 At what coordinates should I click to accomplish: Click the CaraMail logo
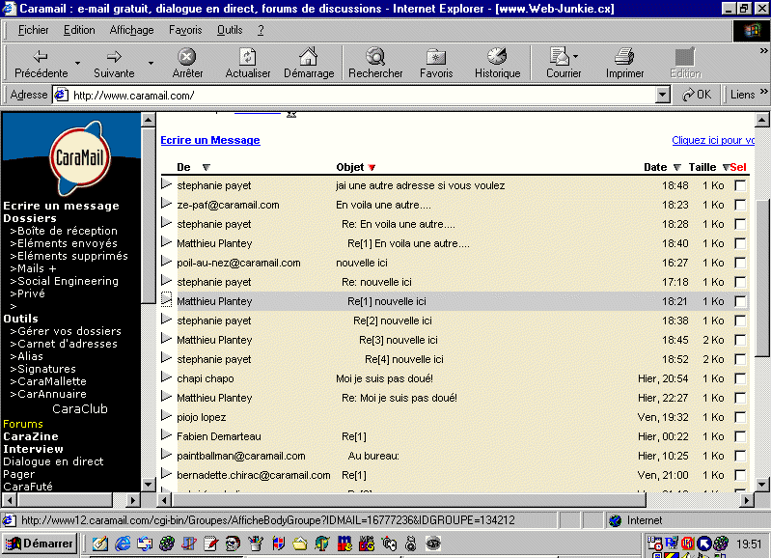79,157
